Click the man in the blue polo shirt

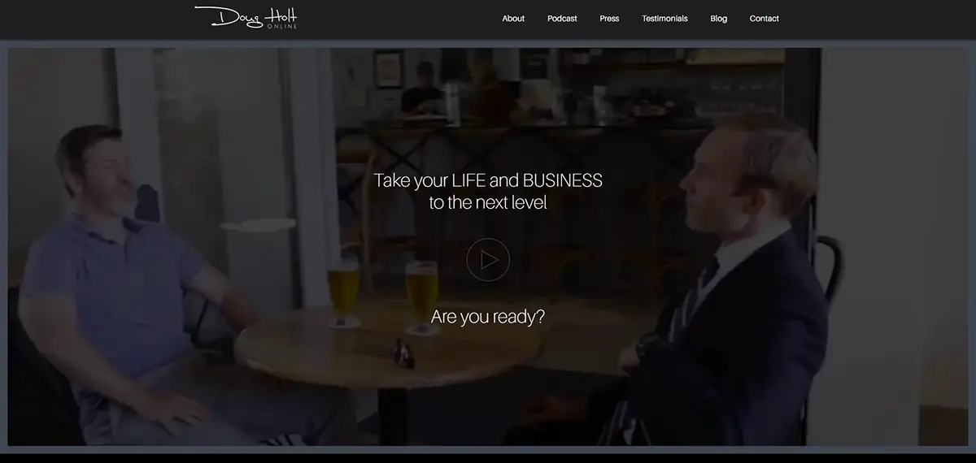pyautogui.click(x=130, y=284)
